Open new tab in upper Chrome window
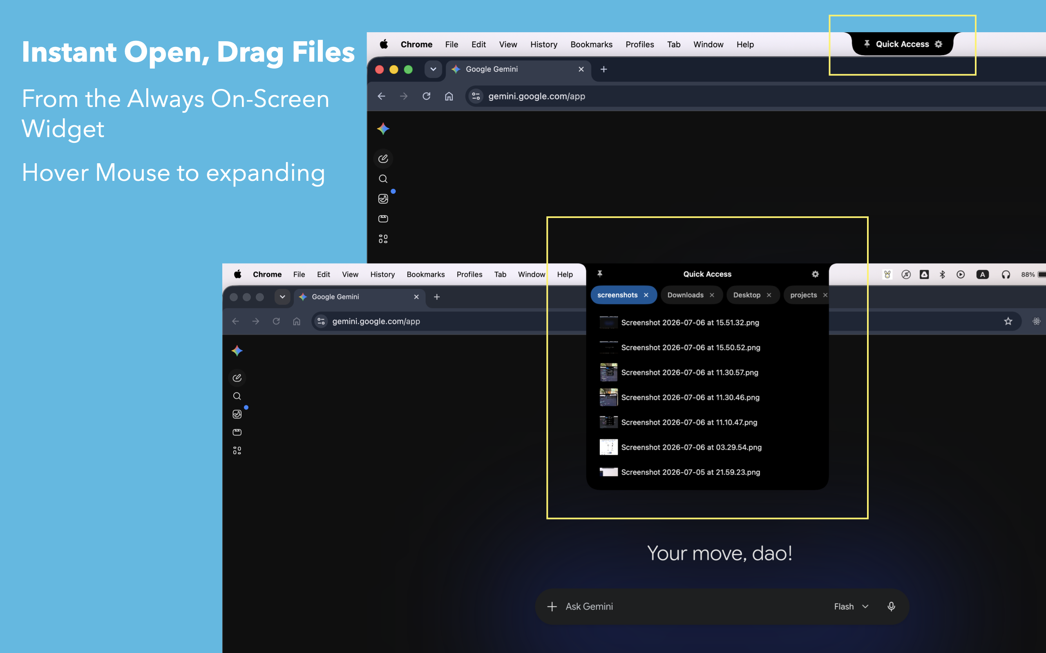 [604, 69]
